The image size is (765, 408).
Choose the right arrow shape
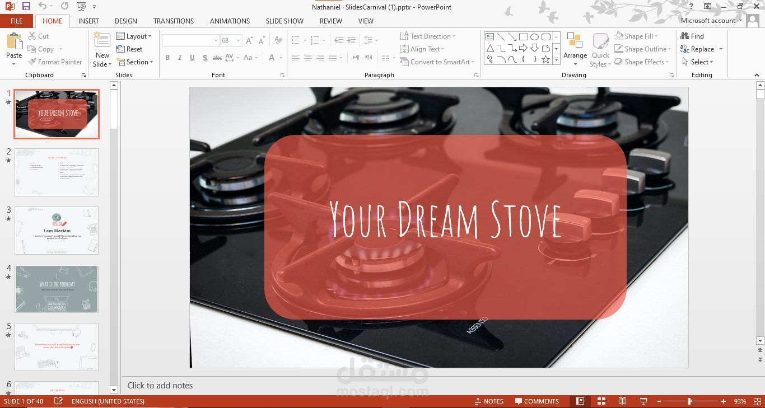click(524, 48)
